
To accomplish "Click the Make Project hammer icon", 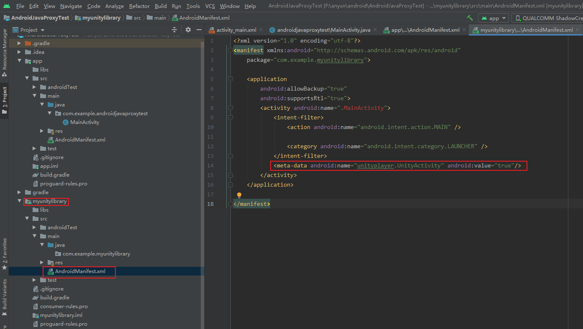I will pyautogui.click(x=470, y=18).
